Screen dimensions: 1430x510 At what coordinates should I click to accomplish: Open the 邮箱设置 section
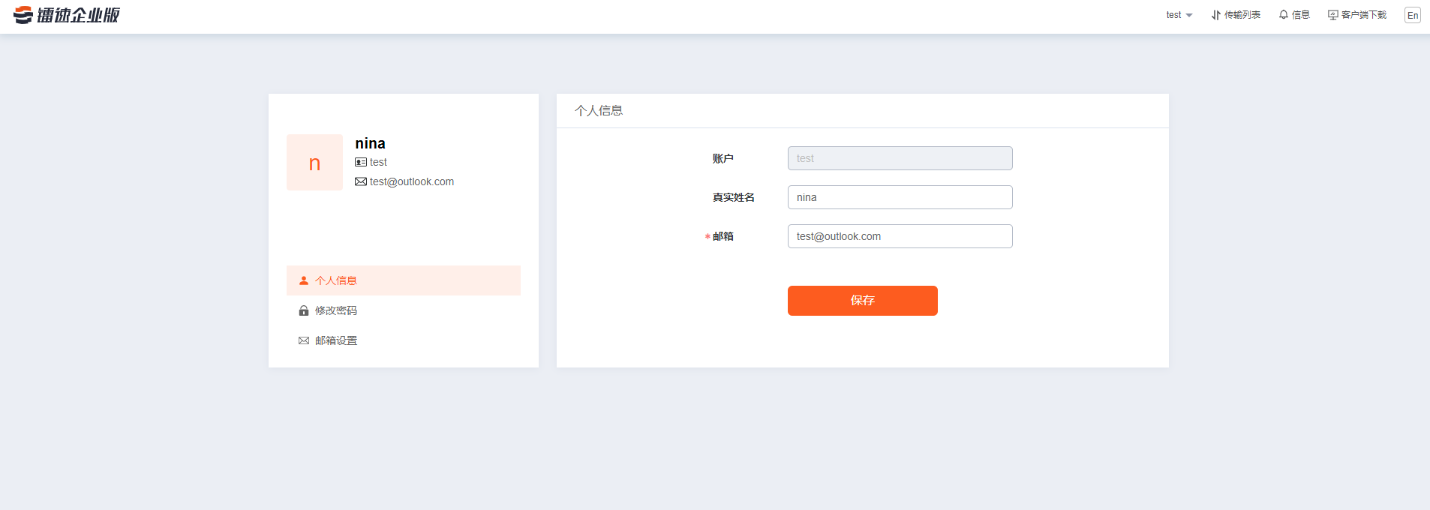(x=336, y=340)
